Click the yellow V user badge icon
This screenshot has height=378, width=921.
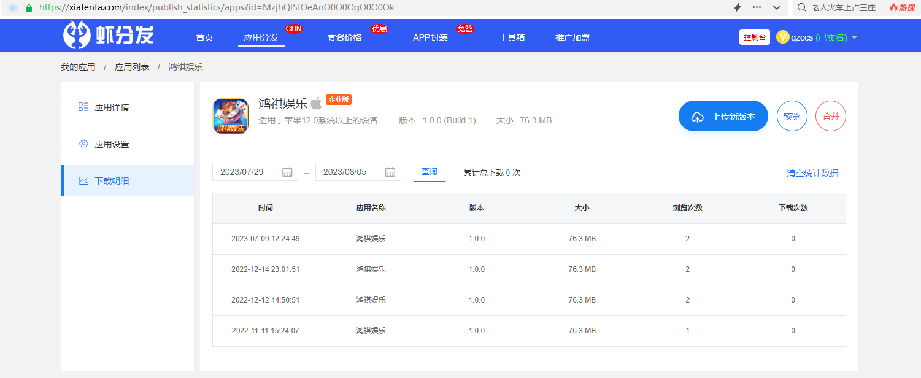pyautogui.click(x=782, y=37)
